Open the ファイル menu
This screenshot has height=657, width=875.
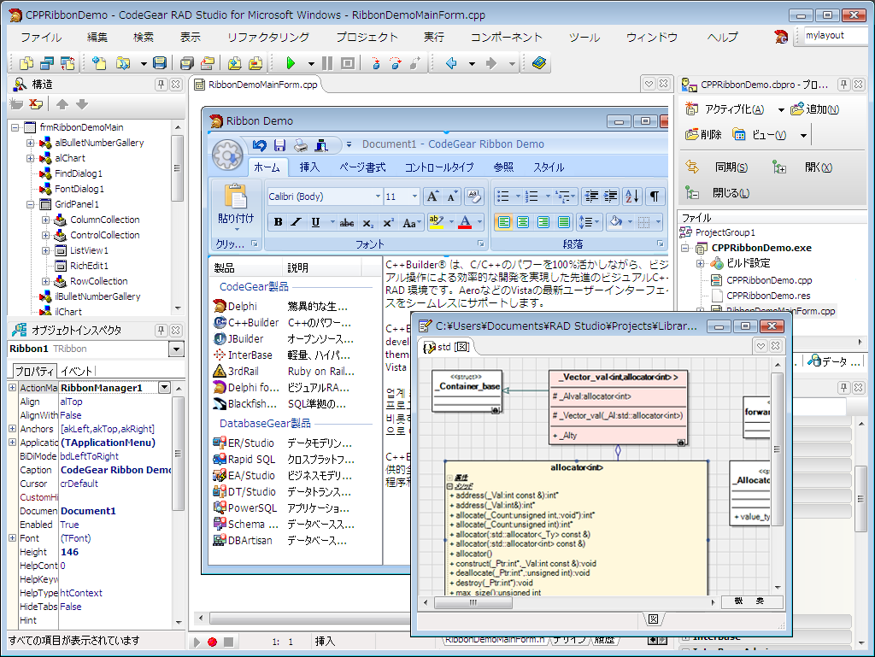[x=41, y=38]
